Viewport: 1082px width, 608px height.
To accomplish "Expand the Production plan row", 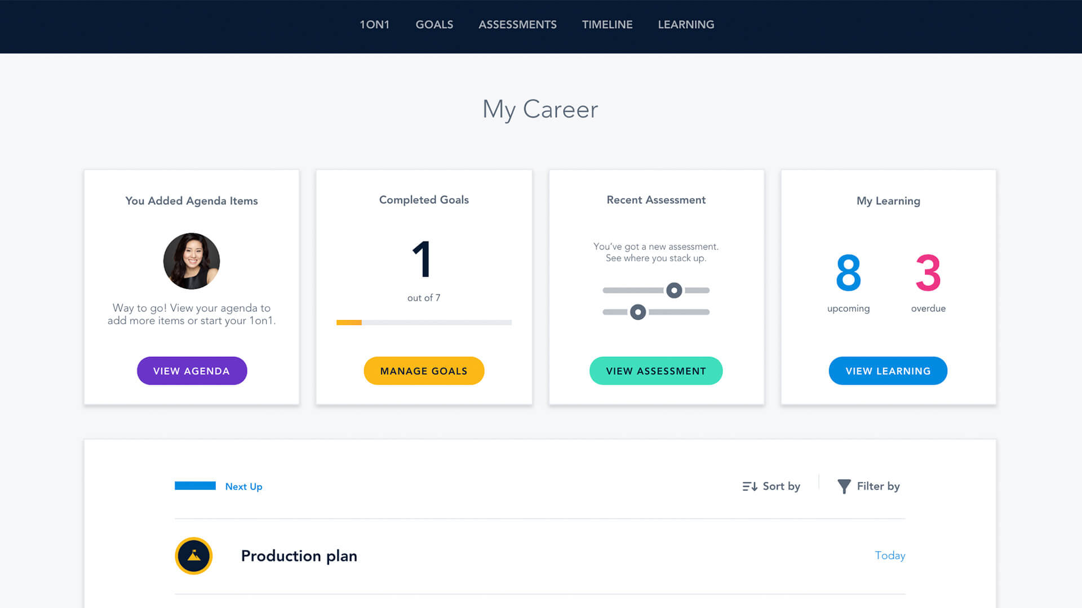I will coord(299,556).
